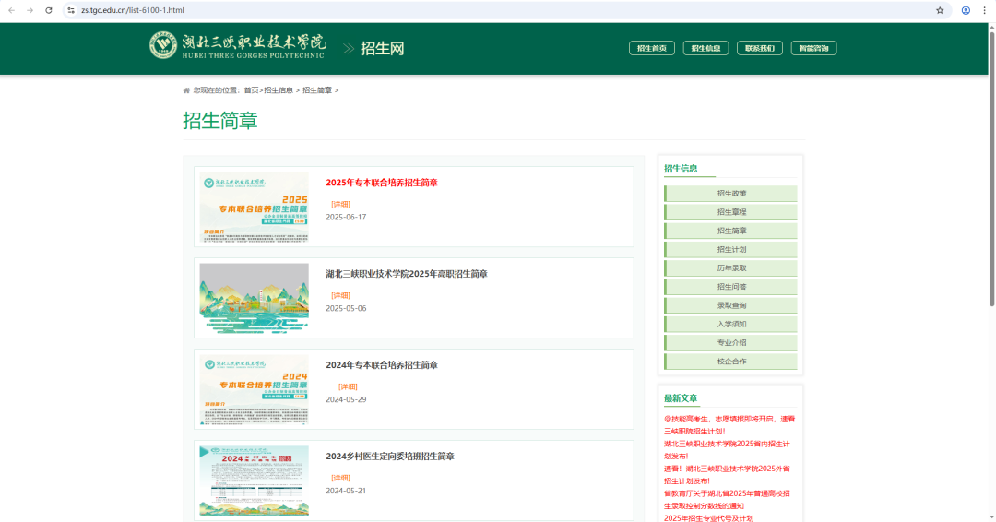
Task: Click the page reload icon
Action: [x=49, y=10]
